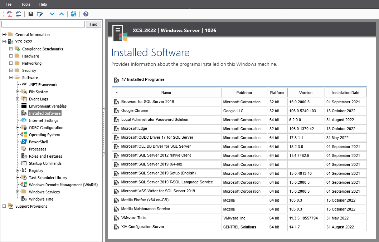Expand the File System node
379x242 pixels.
18,92
